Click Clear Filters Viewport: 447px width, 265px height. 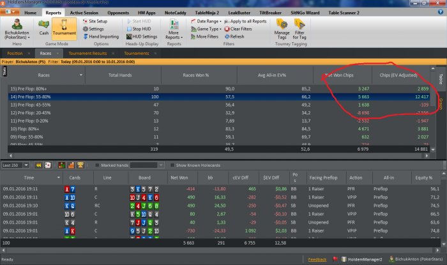(x=238, y=29)
